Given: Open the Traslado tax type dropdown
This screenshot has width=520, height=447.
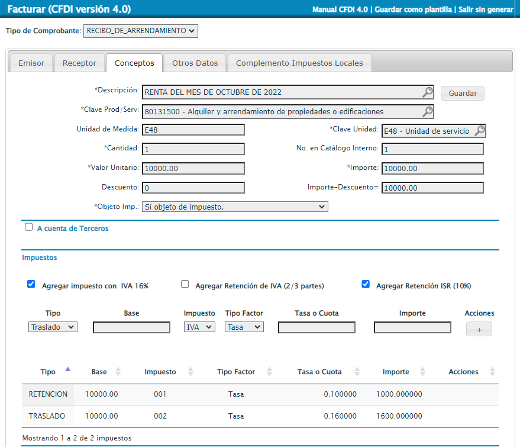Looking at the screenshot, I should [53, 327].
